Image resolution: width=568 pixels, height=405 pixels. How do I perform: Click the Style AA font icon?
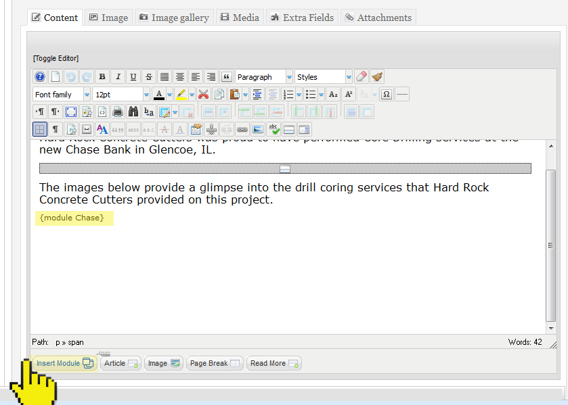[x=102, y=129]
